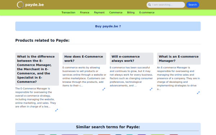The height and width of the screenshot is (135, 216).
Task: Expand the E-Commerce Manager difference card icon
Action: (57, 110)
